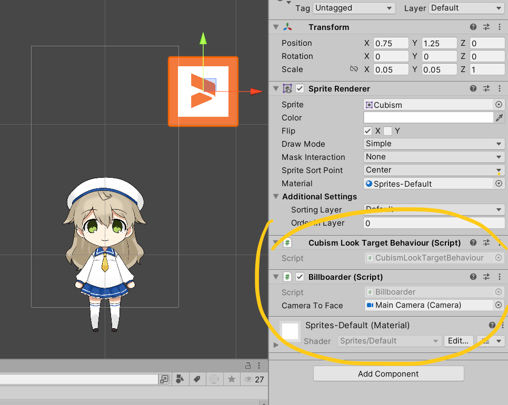Open the object picker for the Sprite field

coord(499,104)
